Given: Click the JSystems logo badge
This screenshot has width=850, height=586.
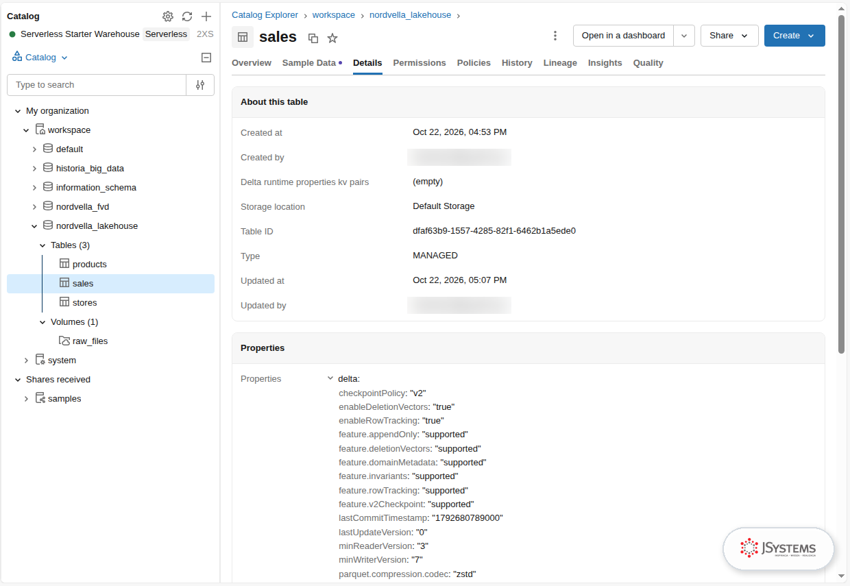Looking at the screenshot, I should [779, 548].
